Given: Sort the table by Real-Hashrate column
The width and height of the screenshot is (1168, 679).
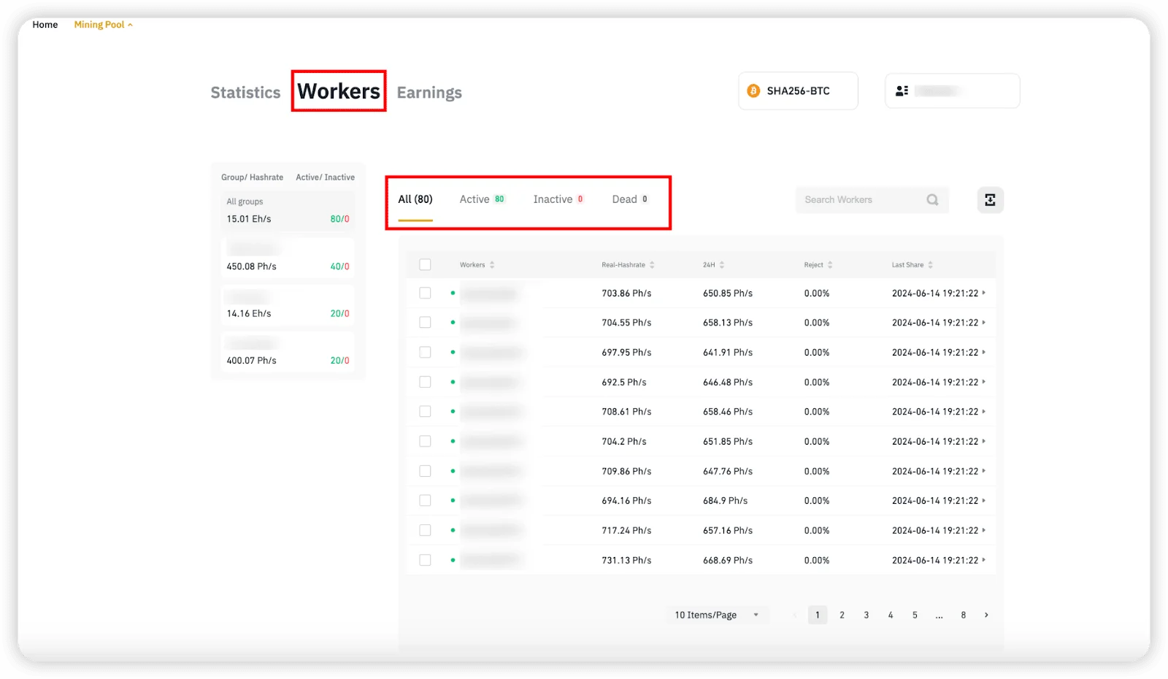Looking at the screenshot, I should click(x=652, y=264).
